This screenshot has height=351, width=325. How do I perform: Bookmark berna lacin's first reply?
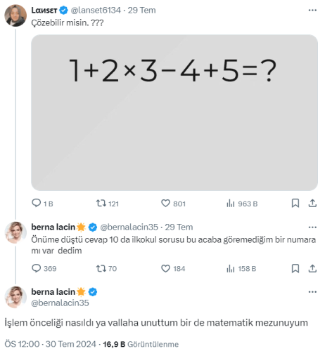point(295,268)
